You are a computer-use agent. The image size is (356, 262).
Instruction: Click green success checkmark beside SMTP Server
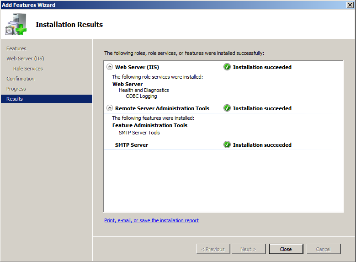tap(227, 145)
